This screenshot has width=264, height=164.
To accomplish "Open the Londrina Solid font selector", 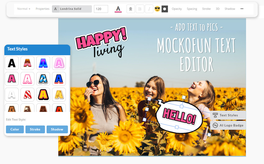I will click(x=72, y=9).
